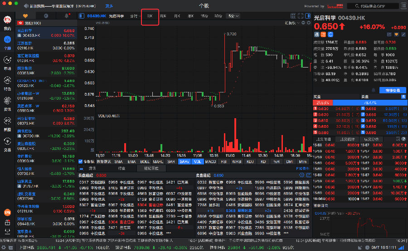
Task: Switch to the 经纪席位 broker seats tab
Action: (x=151, y=169)
